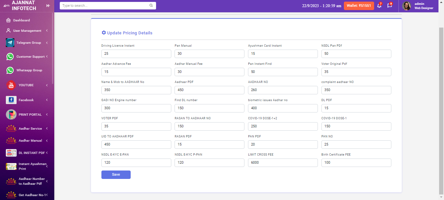Open Aadhar Manual menu item

[x=30, y=141]
